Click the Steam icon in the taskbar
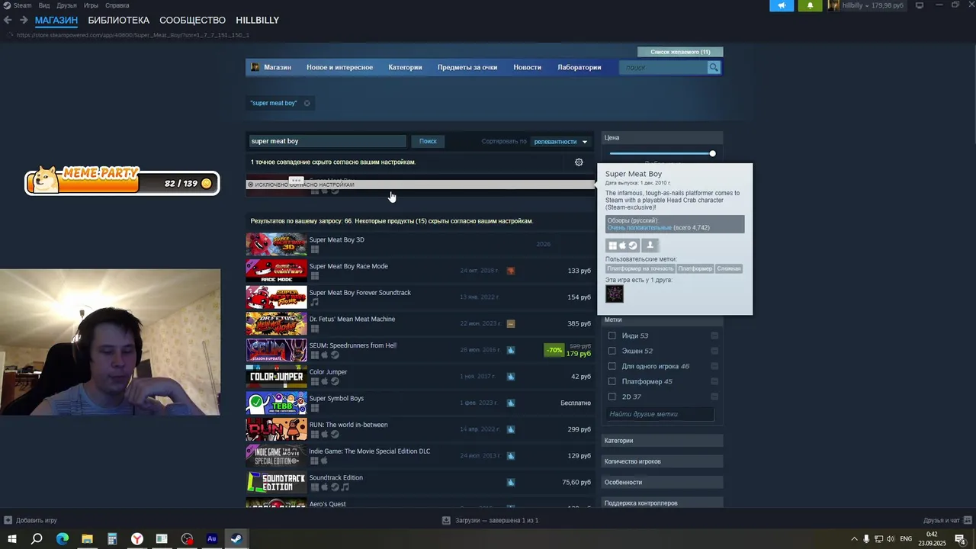The height and width of the screenshot is (549, 976). tap(237, 539)
